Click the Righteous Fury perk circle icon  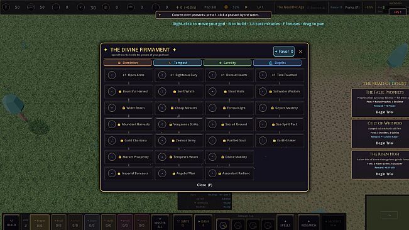pos(162,75)
